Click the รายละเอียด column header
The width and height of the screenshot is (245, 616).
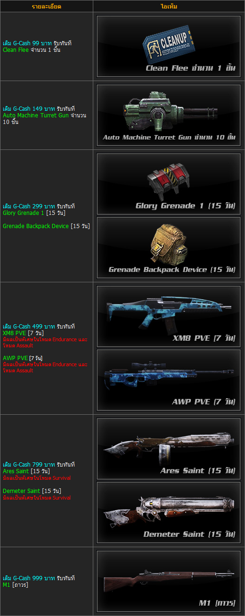coord(46,7)
